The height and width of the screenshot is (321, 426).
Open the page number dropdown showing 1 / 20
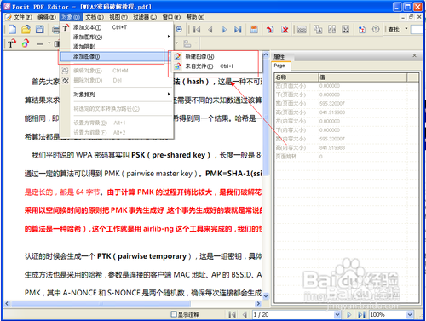pyautogui.click(x=337, y=314)
